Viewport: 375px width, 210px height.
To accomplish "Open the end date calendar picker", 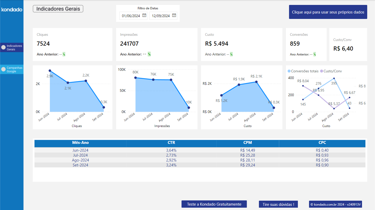I will pyautogui.click(x=174, y=16).
